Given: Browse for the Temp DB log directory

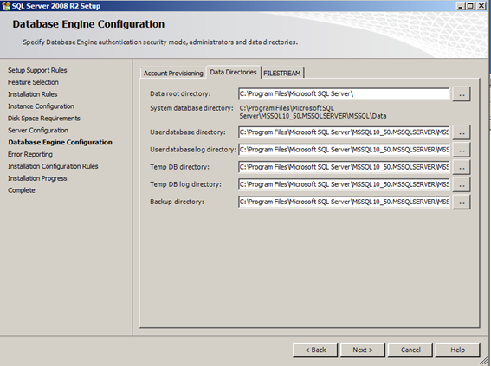Looking at the screenshot, I should coord(462,184).
